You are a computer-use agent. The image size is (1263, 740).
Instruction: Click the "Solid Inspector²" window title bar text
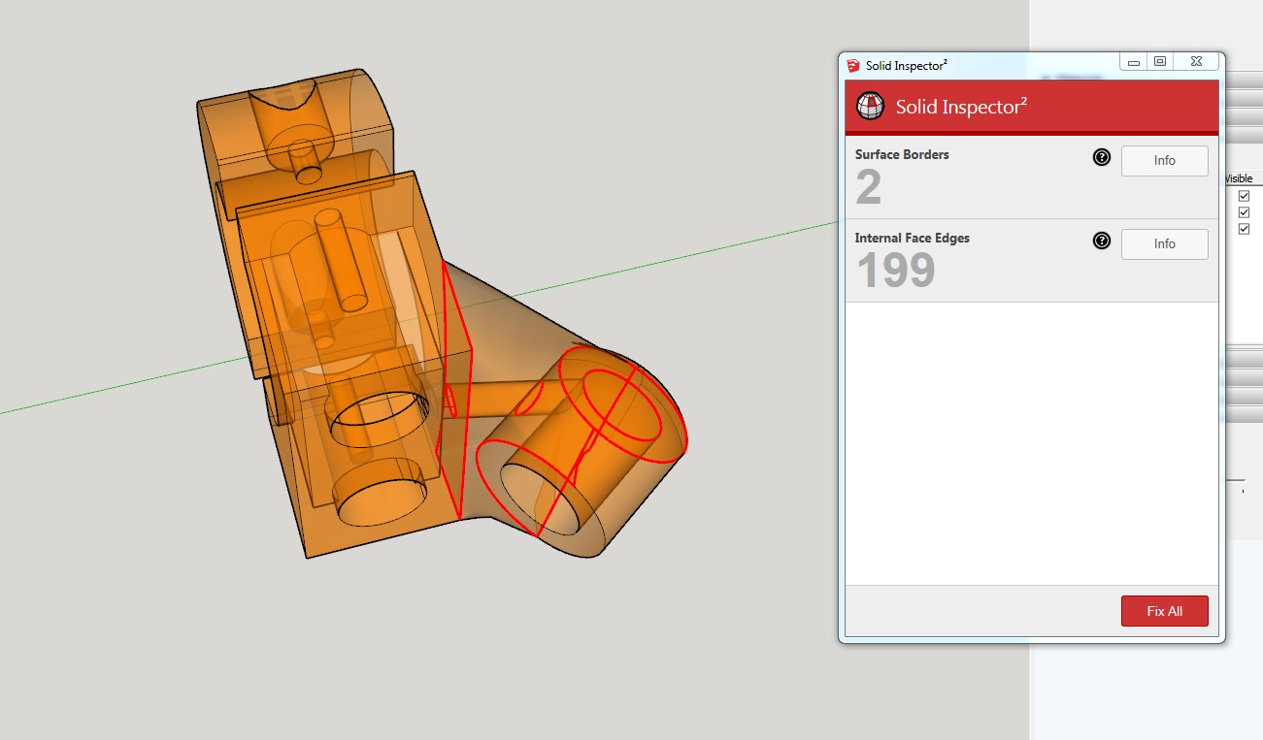(907, 66)
